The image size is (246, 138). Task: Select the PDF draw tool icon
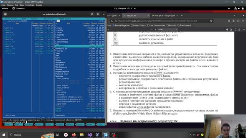tap(239, 30)
